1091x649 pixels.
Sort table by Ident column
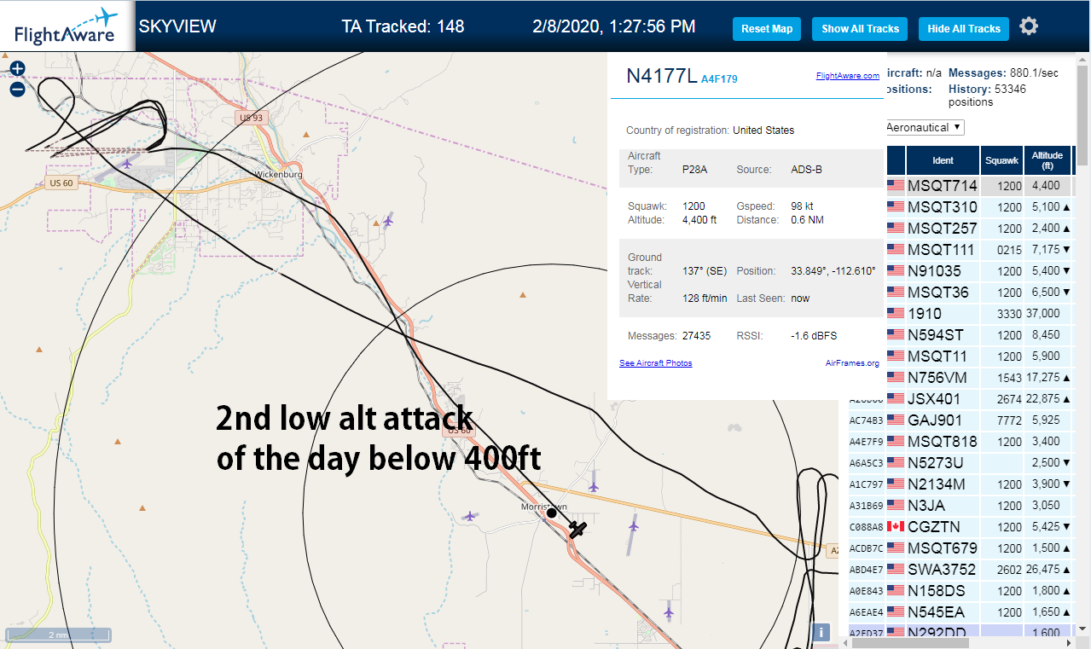[x=943, y=160]
